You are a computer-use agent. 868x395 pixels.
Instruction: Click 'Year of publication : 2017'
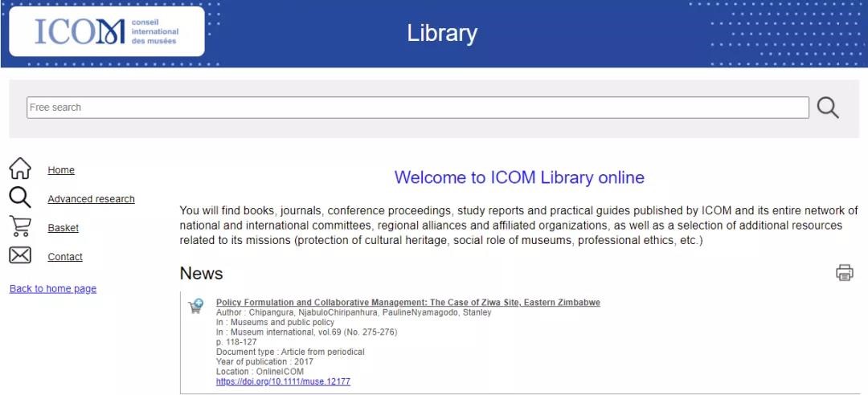point(264,362)
